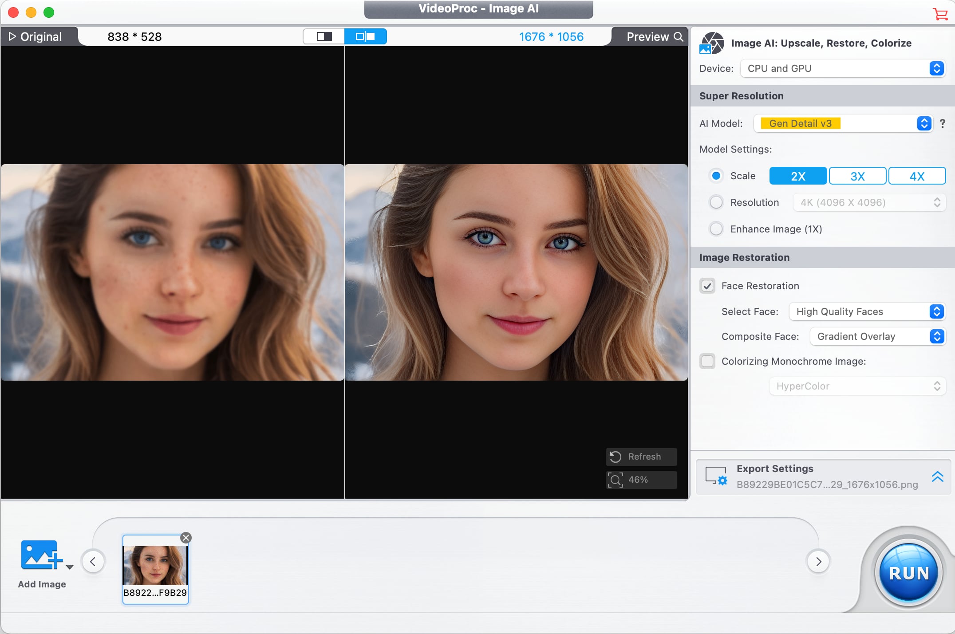955x634 pixels.
Task: Click the Add Image label
Action: tap(42, 584)
